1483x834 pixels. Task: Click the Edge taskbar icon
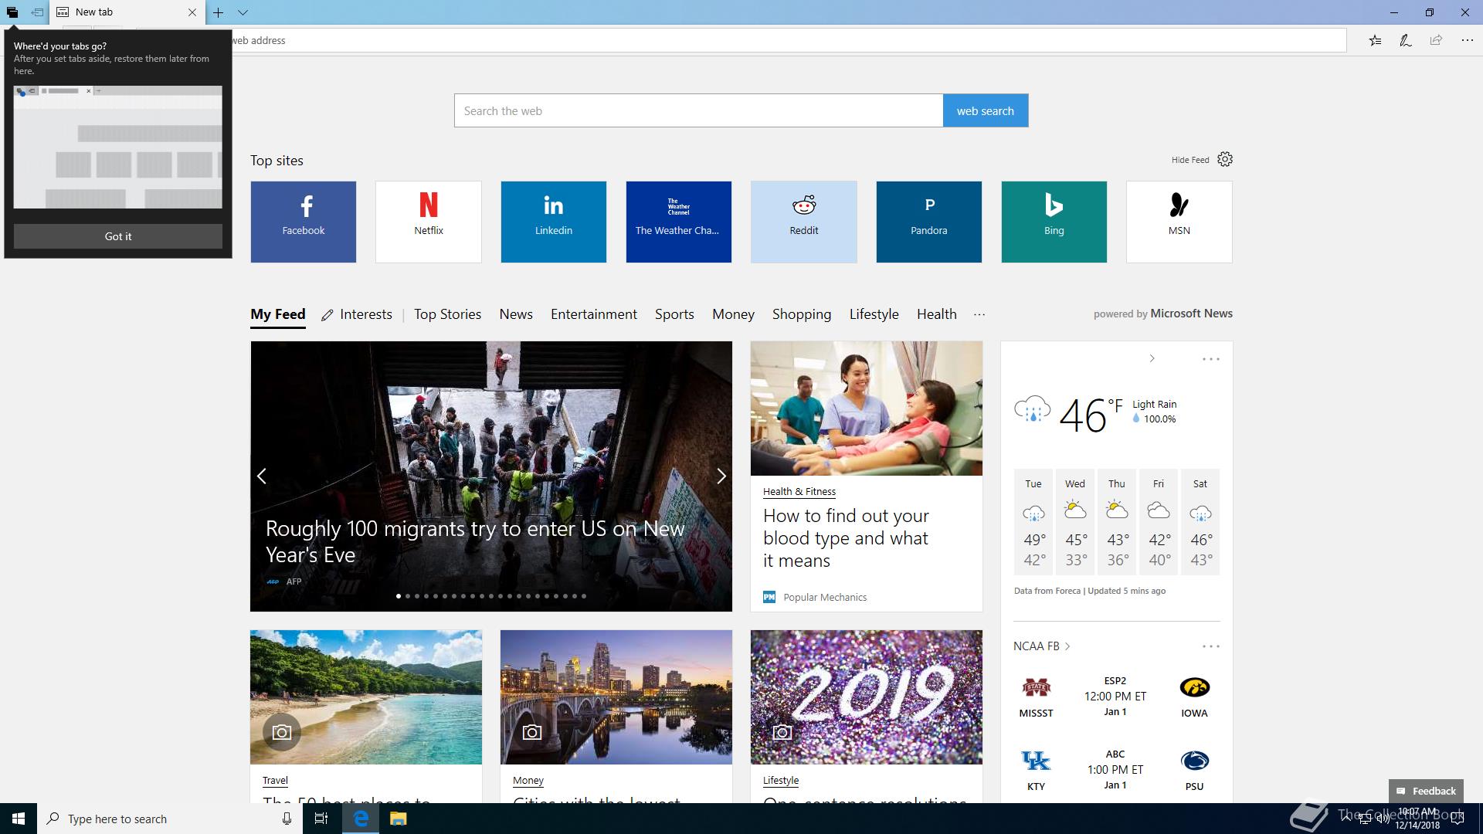361,819
